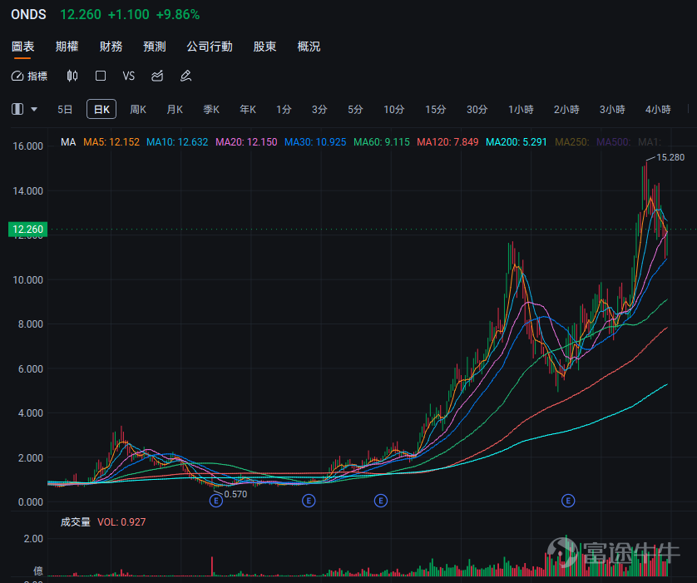Change candlestick chart type icon
This screenshot has height=583, width=697.
pyautogui.click(x=72, y=76)
